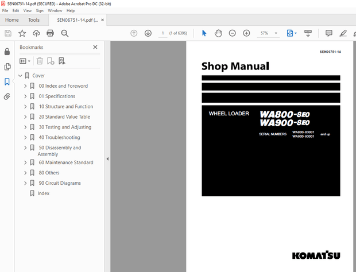Open the View menu
Screen dimensions: 356x272
(28, 11)
